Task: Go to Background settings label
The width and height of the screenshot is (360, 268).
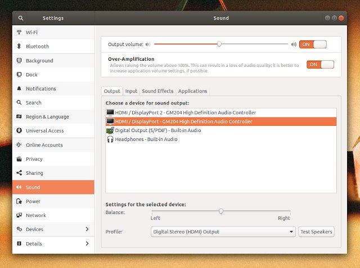Action: click(x=39, y=61)
